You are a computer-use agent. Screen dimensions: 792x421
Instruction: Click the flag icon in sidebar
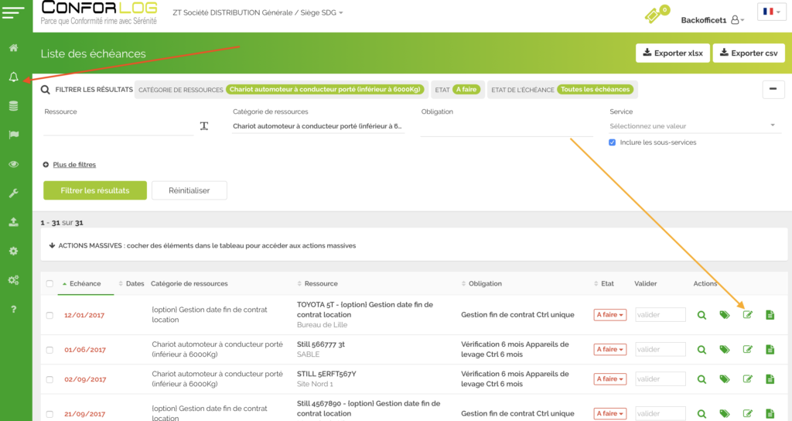14,135
